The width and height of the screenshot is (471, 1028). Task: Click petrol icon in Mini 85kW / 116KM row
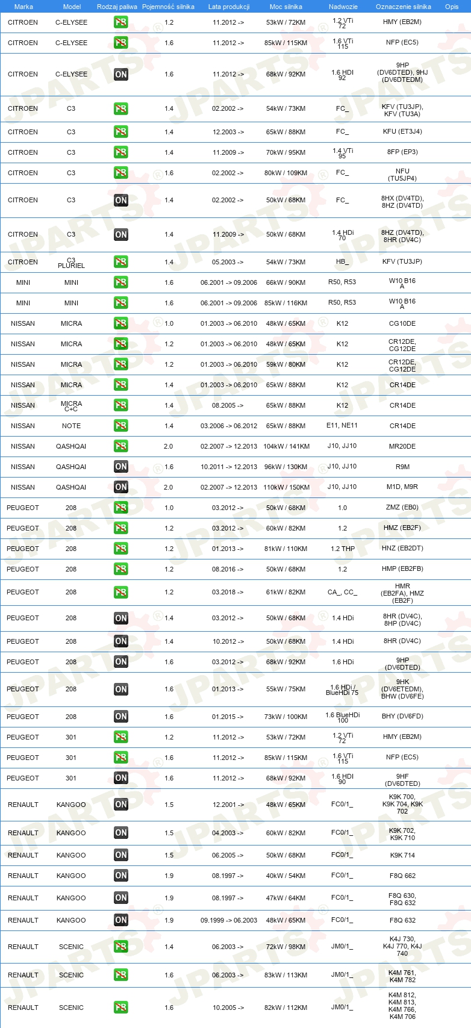121,303
